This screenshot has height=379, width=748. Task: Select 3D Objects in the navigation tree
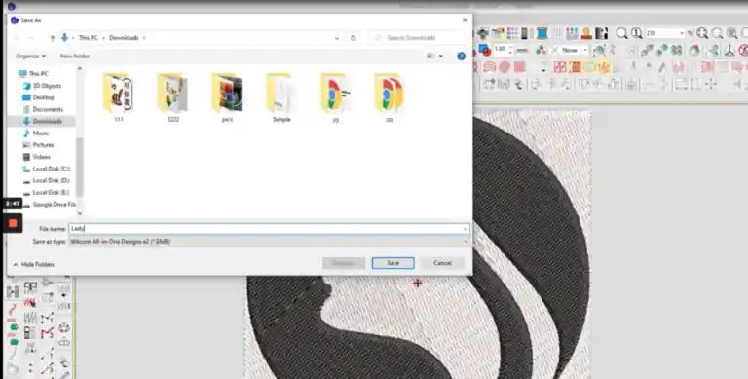(x=47, y=86)
